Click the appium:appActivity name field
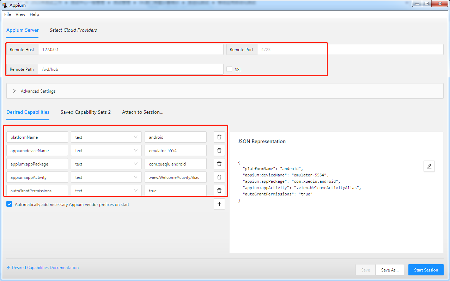450x281 pixels. tap(37, 177)
